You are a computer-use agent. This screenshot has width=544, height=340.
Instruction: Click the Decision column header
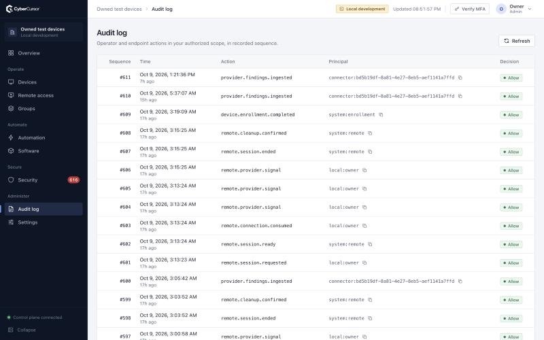(x=509, y=62)
